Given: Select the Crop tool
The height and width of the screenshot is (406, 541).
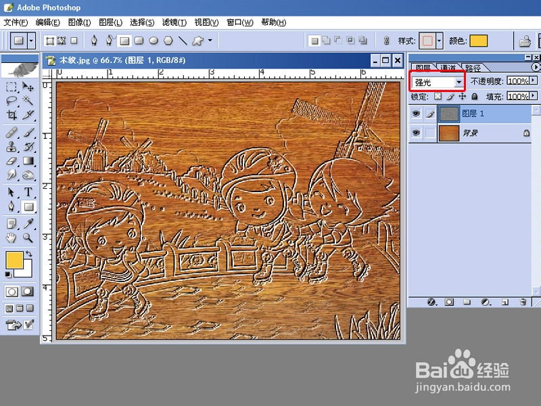Looking at the screenshot, I should (11, 114).
